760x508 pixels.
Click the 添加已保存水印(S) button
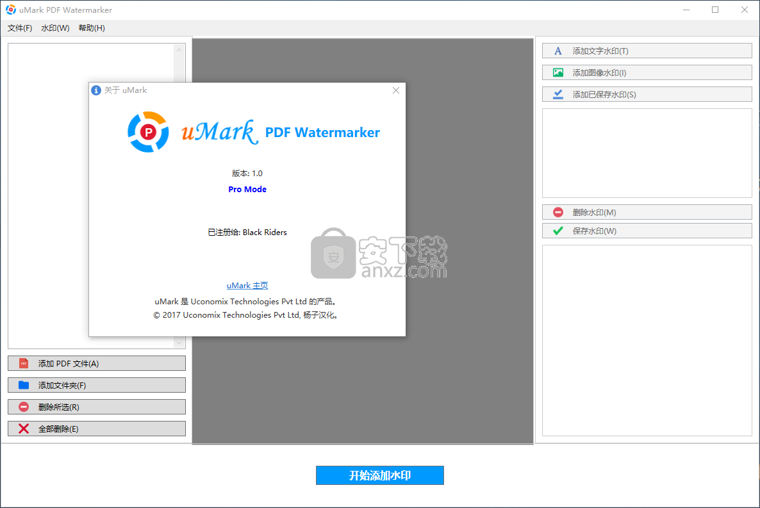[x=647, y=95]
